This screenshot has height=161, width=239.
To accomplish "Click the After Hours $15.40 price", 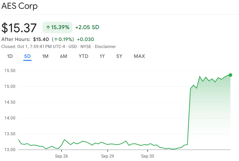I will [41, 39].
